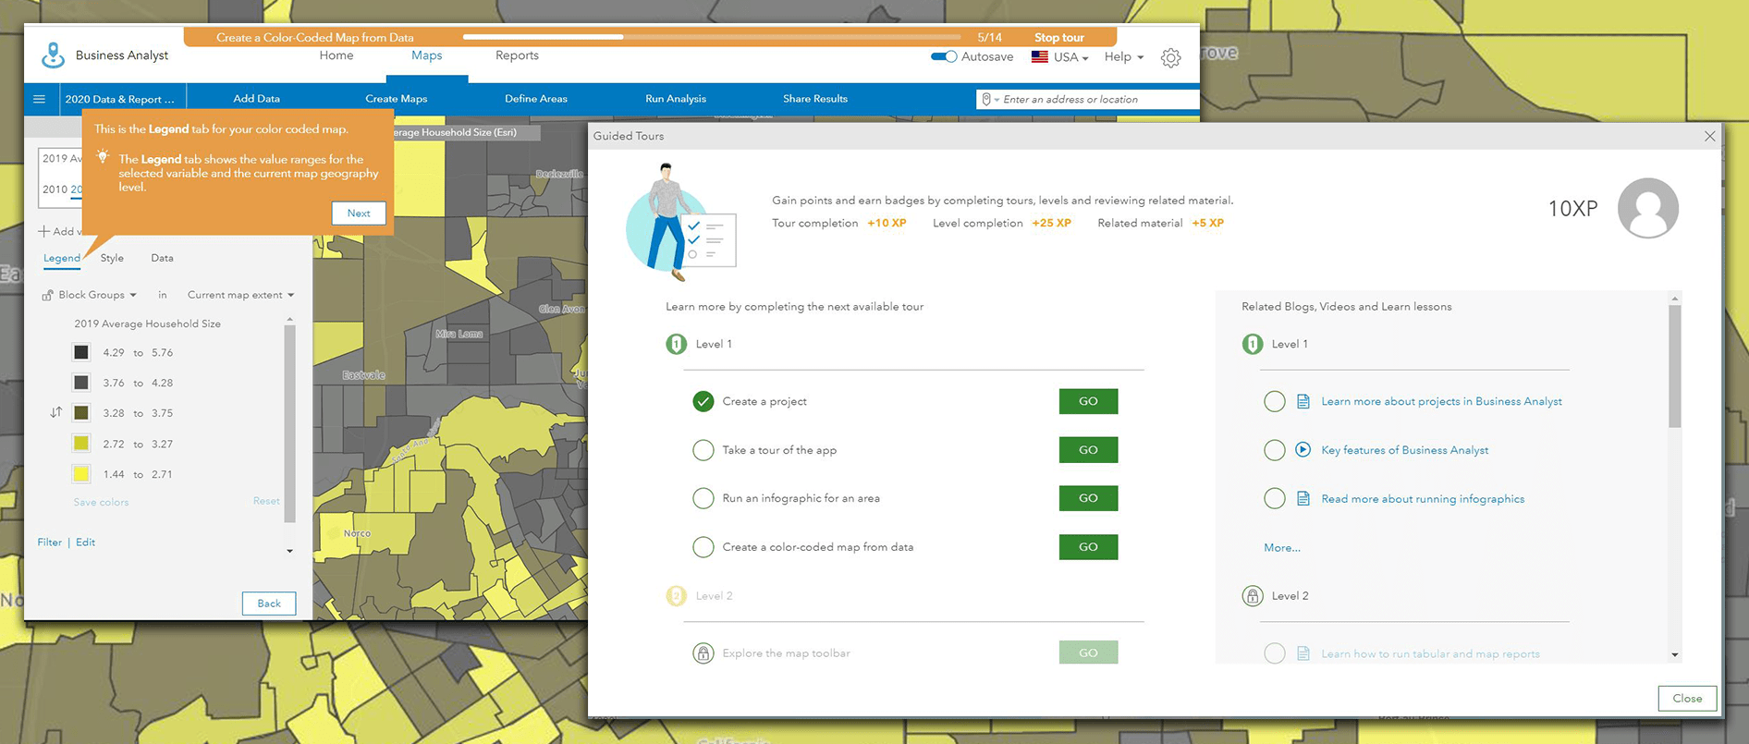The height and width of the screenshot is (744, 1749).
Task: Mark tabular reports lesson circle
Action: pyautogui.click(x=1275, y=653)
